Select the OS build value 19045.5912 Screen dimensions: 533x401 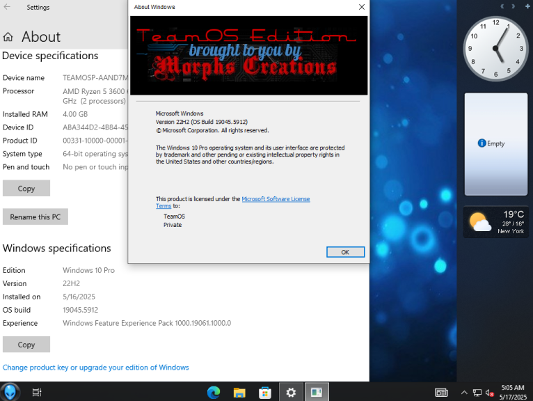[80, 310]
